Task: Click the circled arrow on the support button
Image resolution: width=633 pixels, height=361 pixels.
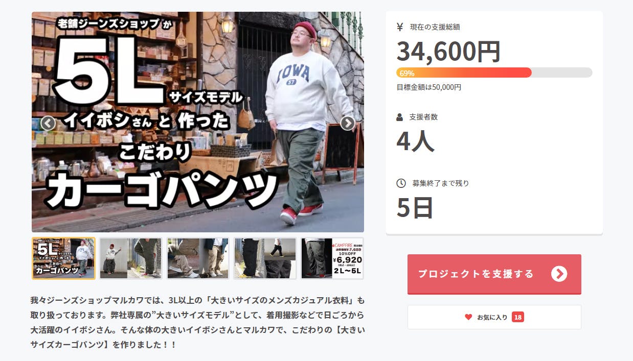Action: (x=559, y=274)
